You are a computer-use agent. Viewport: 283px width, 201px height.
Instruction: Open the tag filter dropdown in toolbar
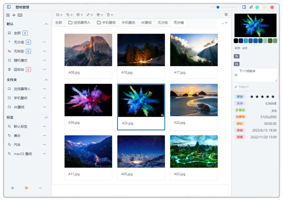(x=69, y=15)
